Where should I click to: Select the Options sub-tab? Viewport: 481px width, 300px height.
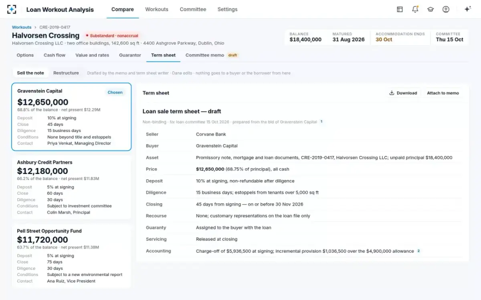25,55
